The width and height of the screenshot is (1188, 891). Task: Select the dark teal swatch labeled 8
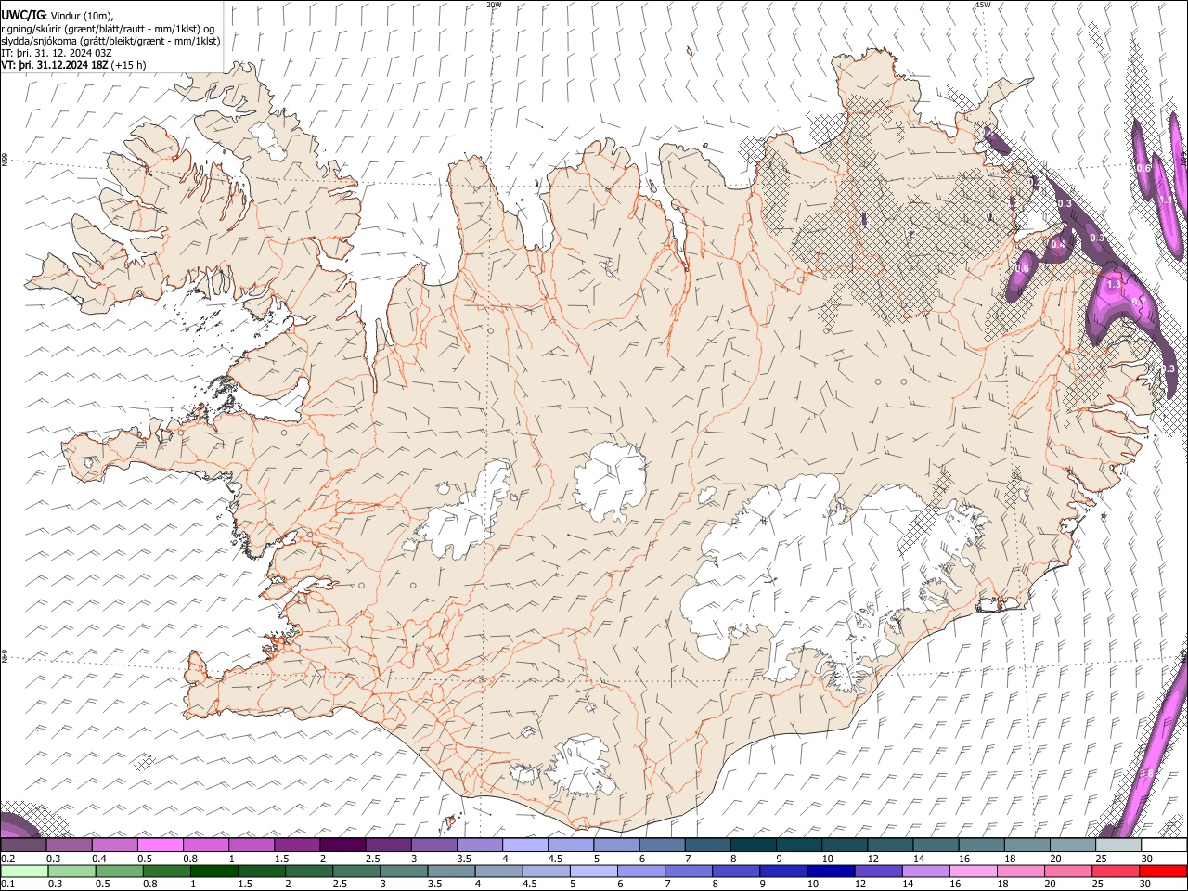[x=753, y=845]
